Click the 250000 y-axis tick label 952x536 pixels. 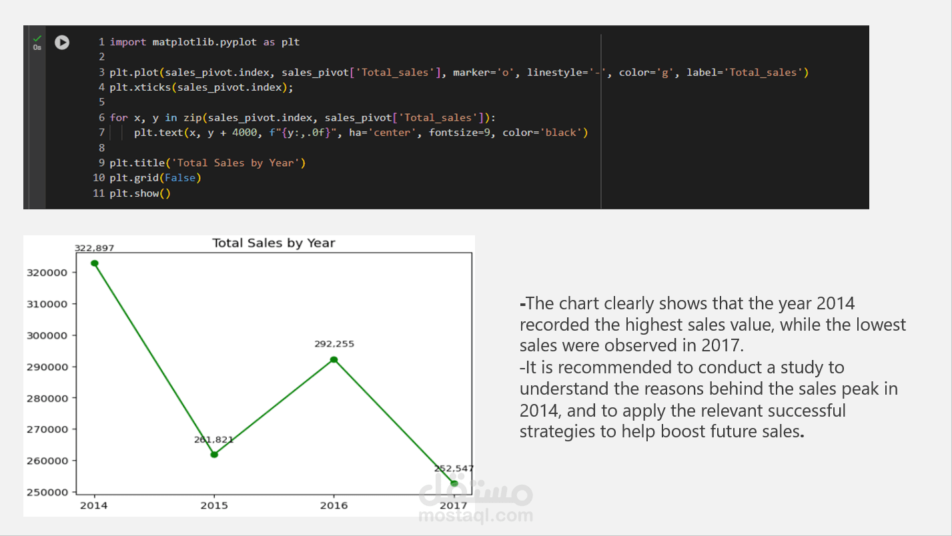pyautogui.click(x=48, y=492)
